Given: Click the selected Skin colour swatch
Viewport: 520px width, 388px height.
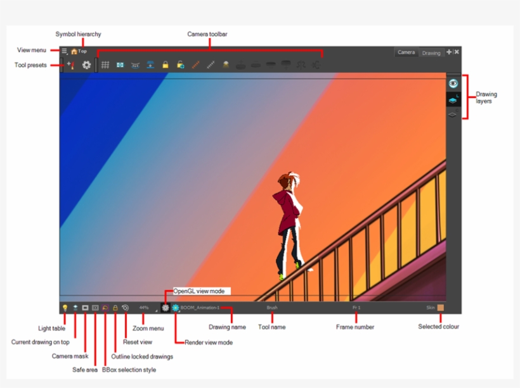Looking at the screenshot, I should tap(441, 308).
